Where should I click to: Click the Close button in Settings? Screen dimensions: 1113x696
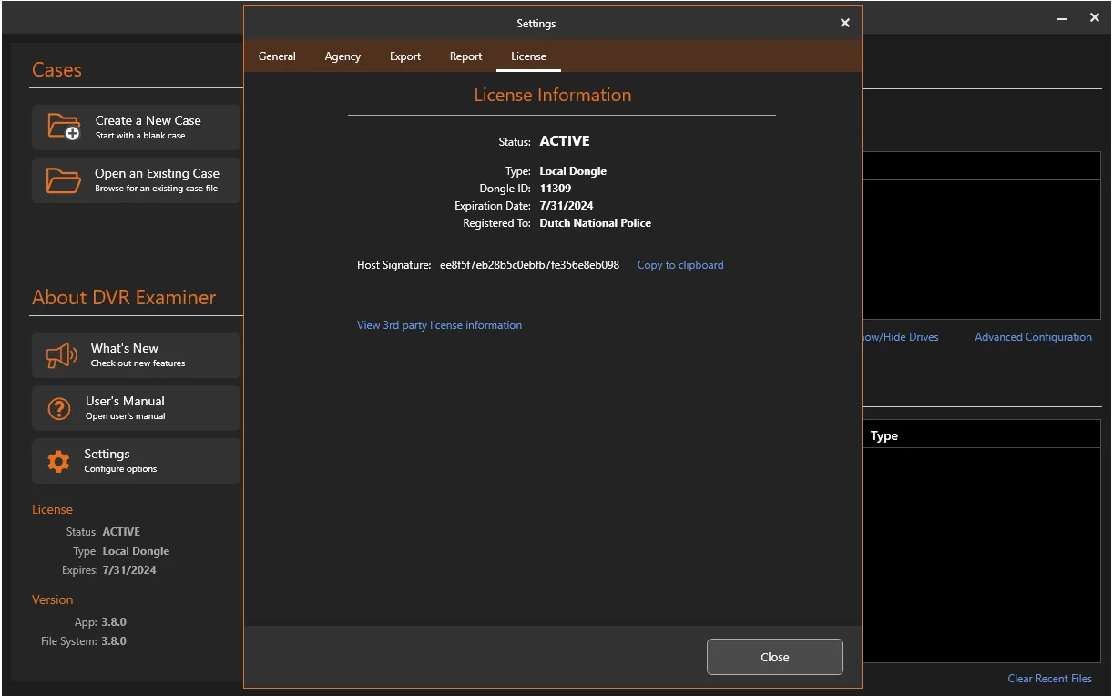coord(775,657)
